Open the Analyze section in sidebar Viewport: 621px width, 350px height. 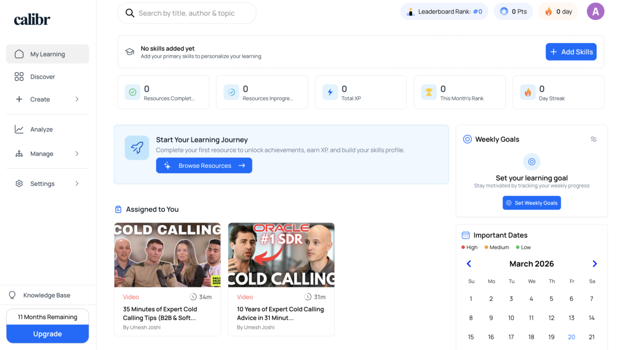point(41,129)
